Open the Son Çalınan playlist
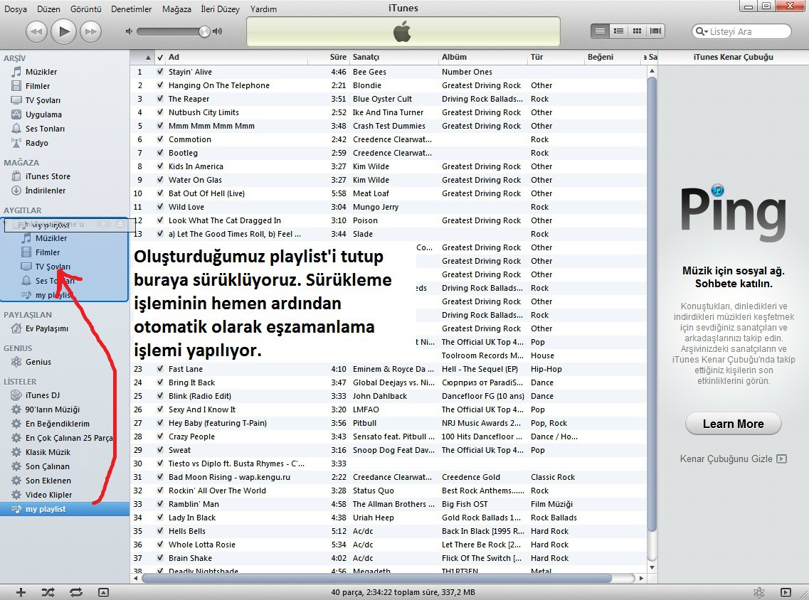The height and width of the screenshot is (600, 809). point(48,466)
